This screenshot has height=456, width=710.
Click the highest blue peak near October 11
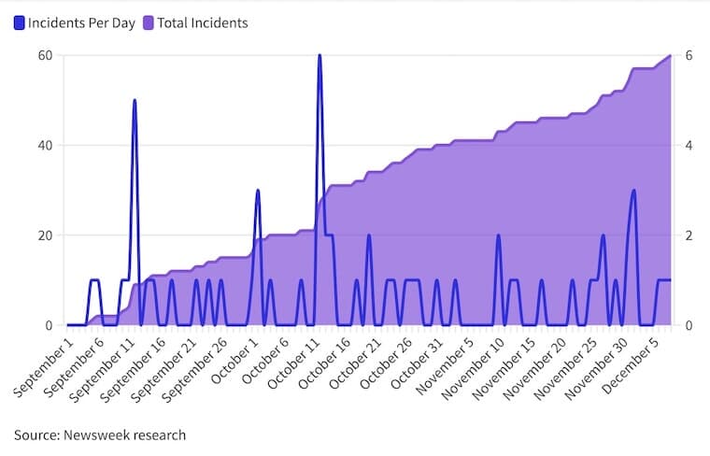(x=319, y=56)
